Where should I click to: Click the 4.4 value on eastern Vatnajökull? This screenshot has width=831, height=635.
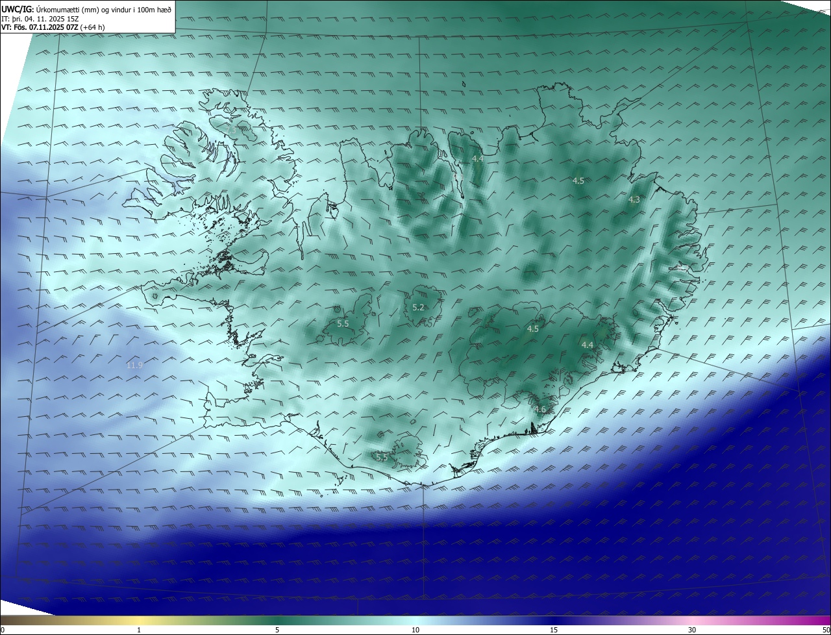click(x=588, y=345)
